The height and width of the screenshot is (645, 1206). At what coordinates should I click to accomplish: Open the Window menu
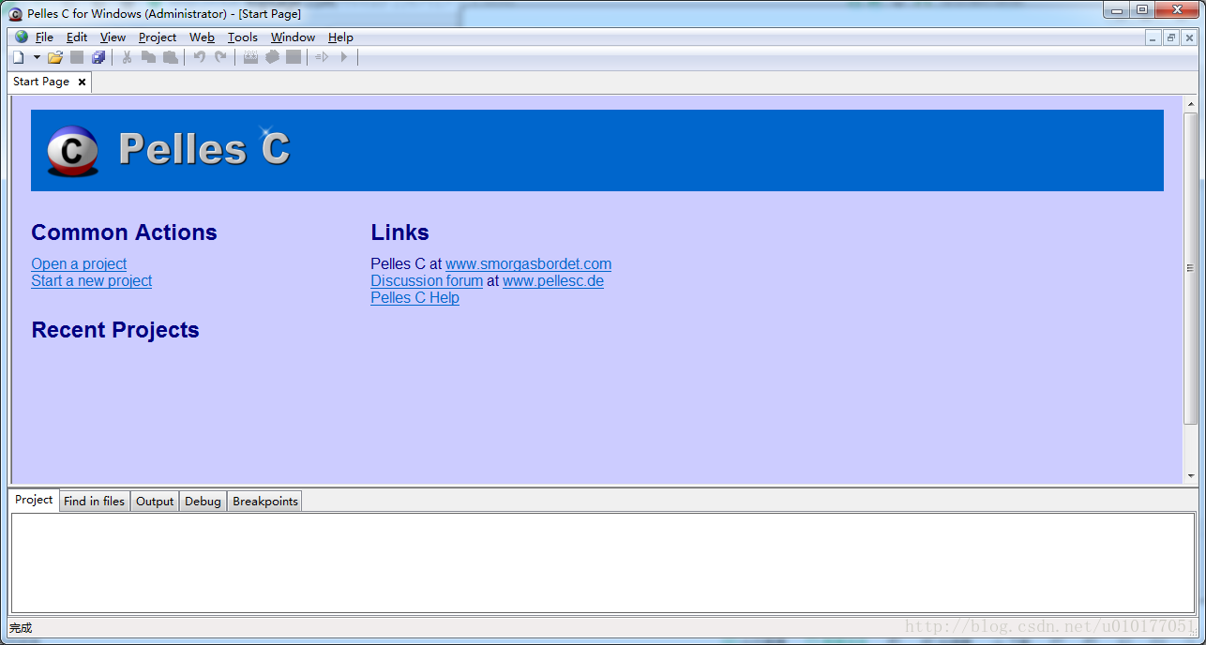293,37
